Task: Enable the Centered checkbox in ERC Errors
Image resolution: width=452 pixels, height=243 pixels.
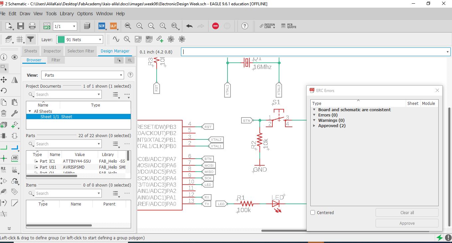Action: coord(313,212)
